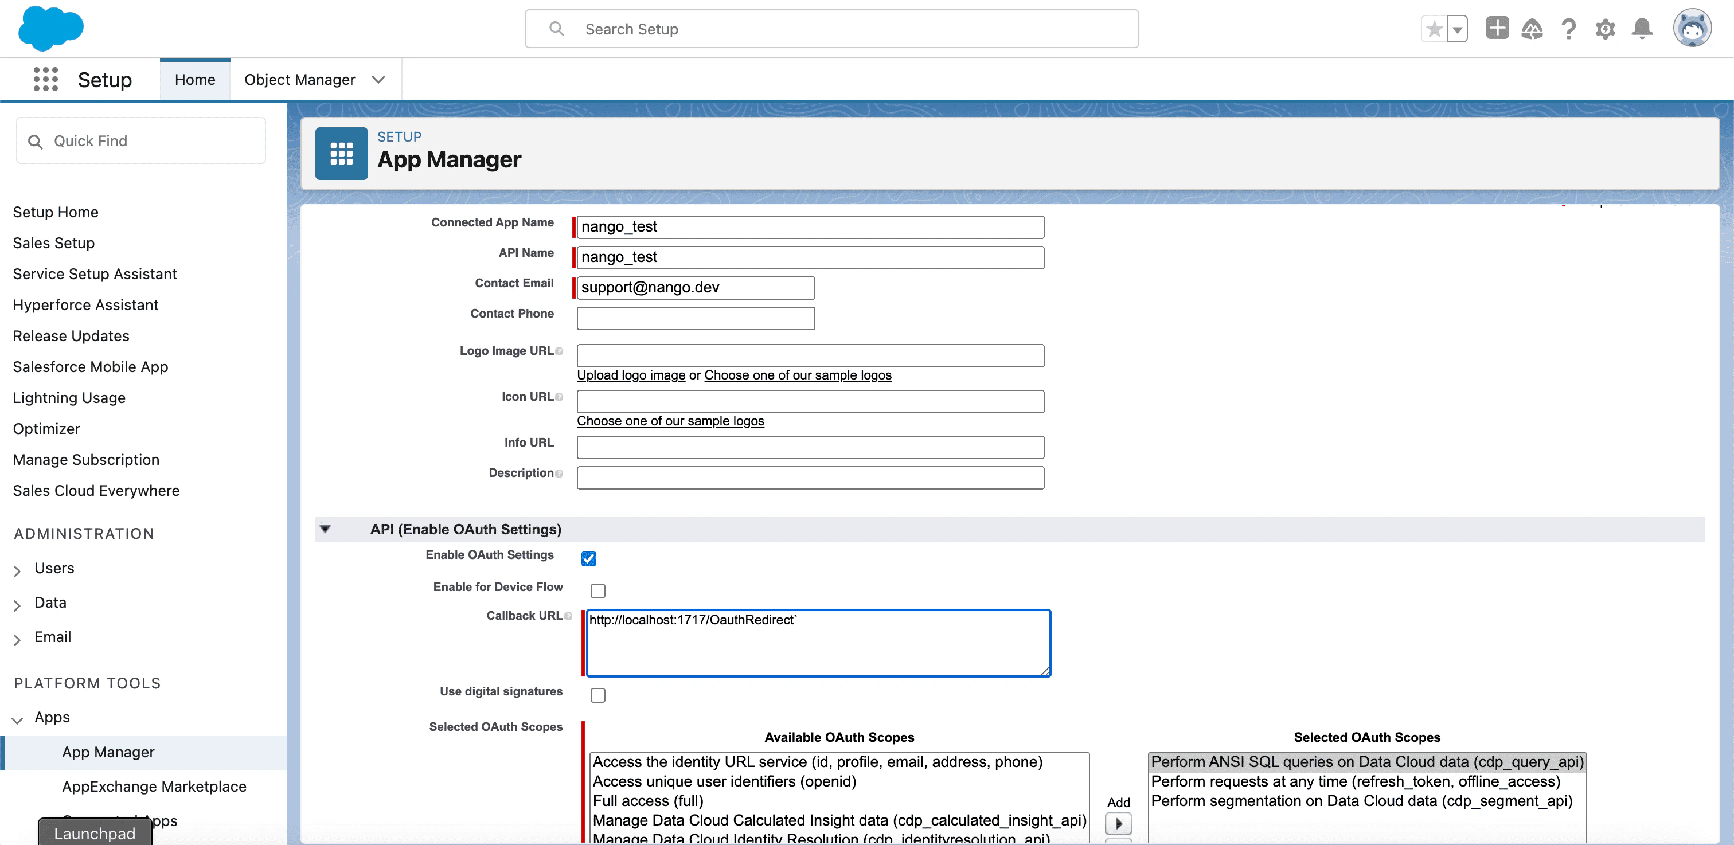The image size is (1734, 845).
Task: Open the notifications bell
Action: tap(1642, 29)
